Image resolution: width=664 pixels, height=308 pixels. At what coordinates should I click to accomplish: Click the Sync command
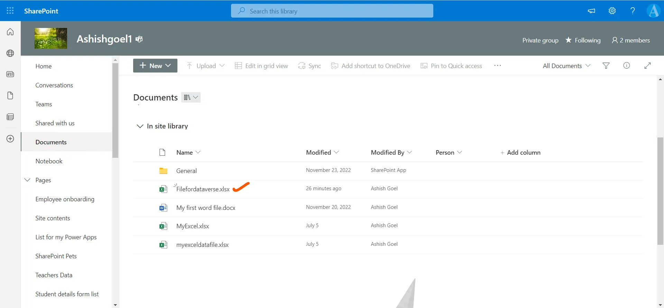tap(310, 66)
